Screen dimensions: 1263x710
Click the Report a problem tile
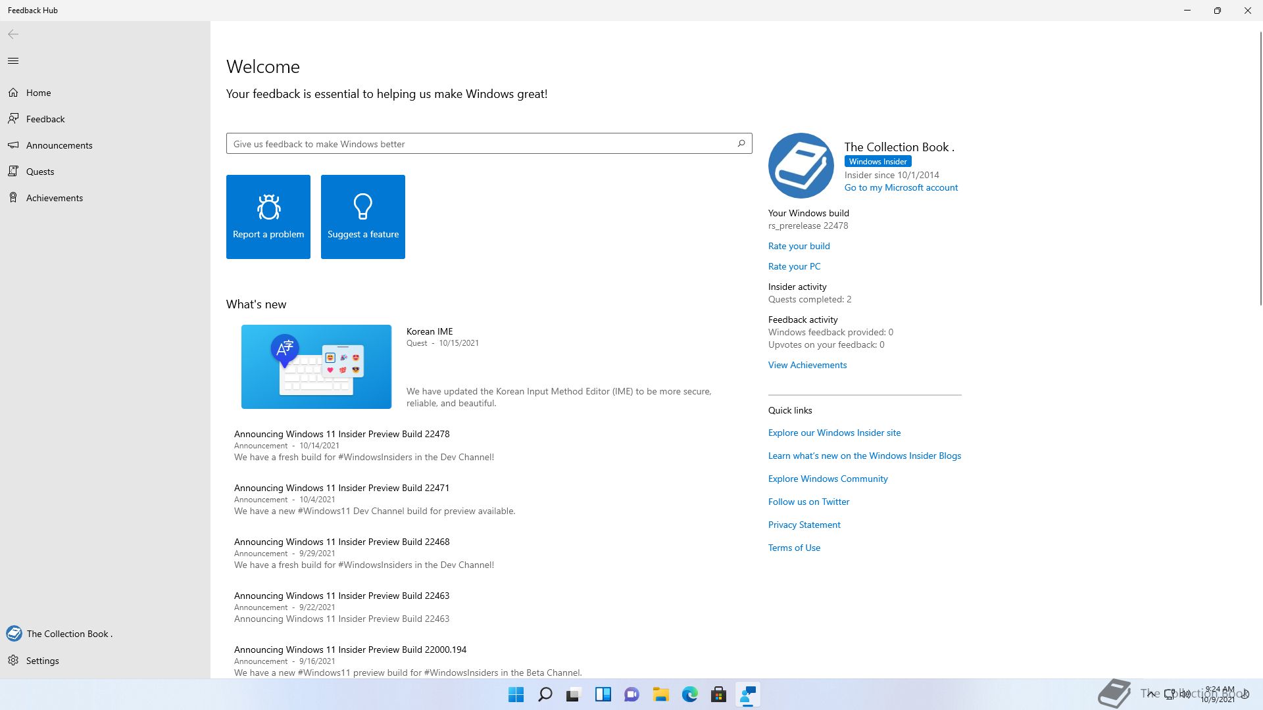point(268,217)
